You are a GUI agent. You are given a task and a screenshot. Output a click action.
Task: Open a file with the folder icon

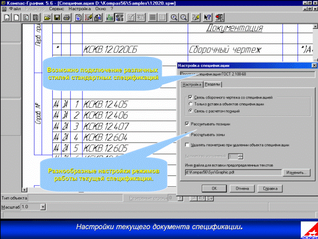point(47,18)
